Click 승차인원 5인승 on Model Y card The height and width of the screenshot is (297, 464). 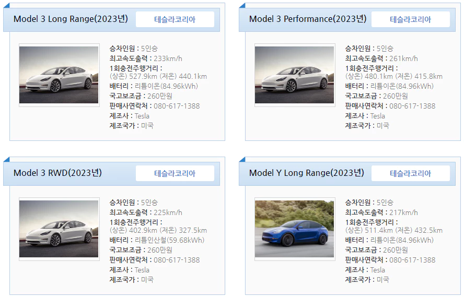click(x=369, y=203)
